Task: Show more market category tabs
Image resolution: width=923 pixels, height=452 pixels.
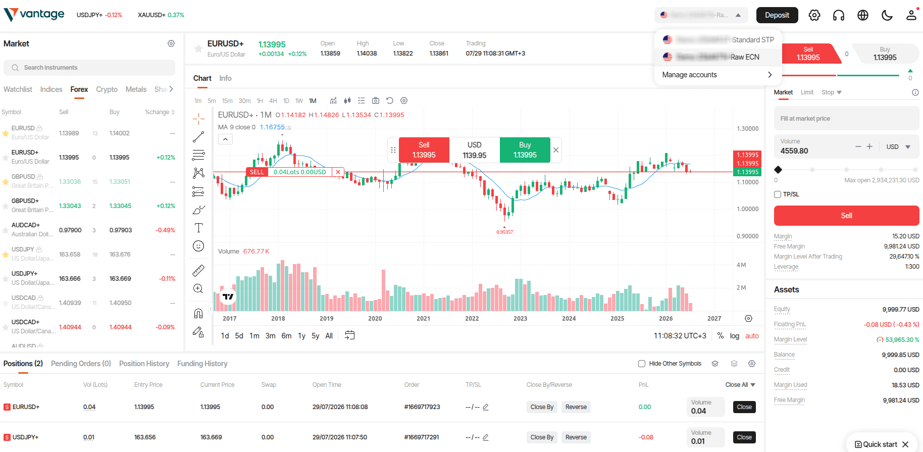Action: click(x=171, y=89)
